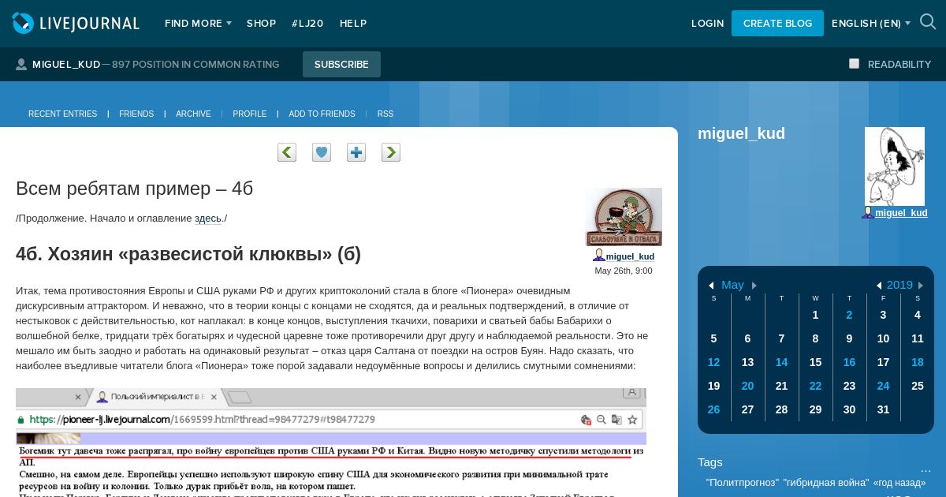946x497 pixels.
Task: Open the "Политпрогноз" tag
Action: point(742,482)
